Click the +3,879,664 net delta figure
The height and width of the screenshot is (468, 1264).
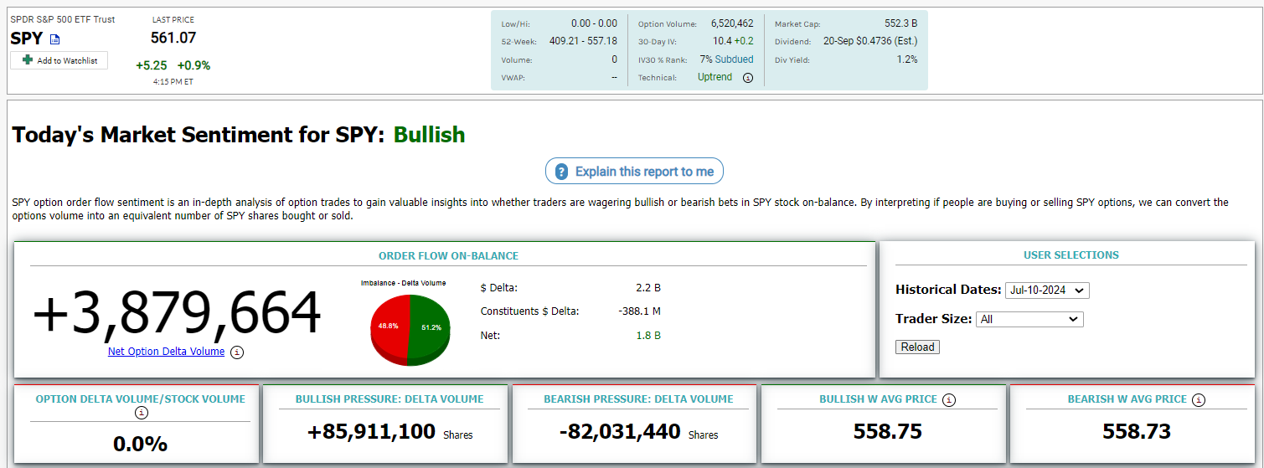click(x=177, y=313)
